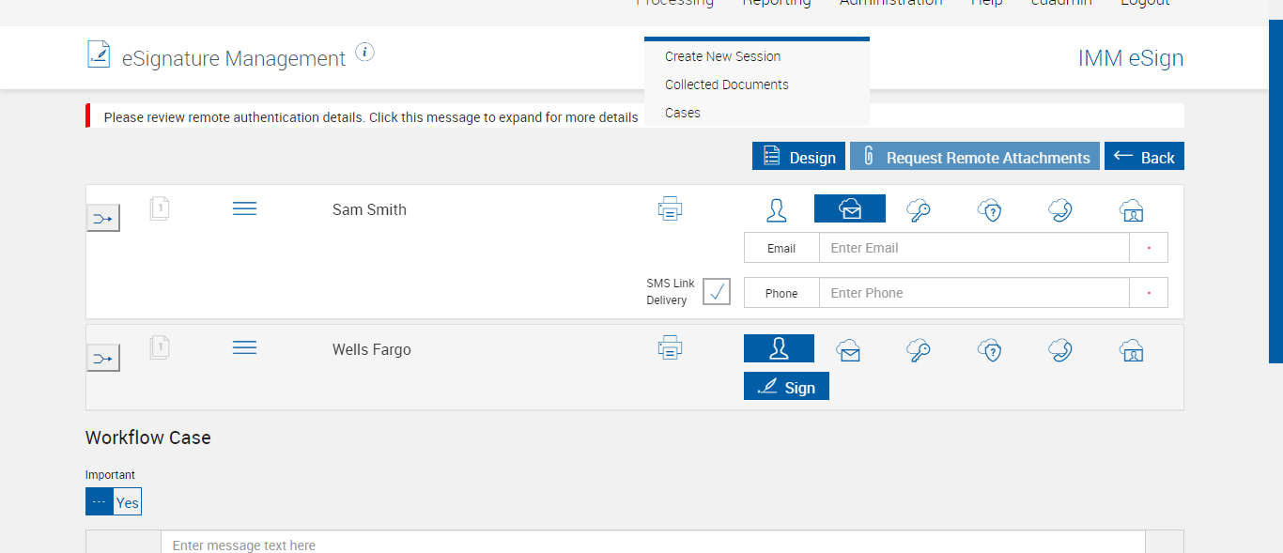1283x553 pixels.
Task: Select Wells Fargo's security question shield icon
Action: pyautogui.click(x=989, y=350)
